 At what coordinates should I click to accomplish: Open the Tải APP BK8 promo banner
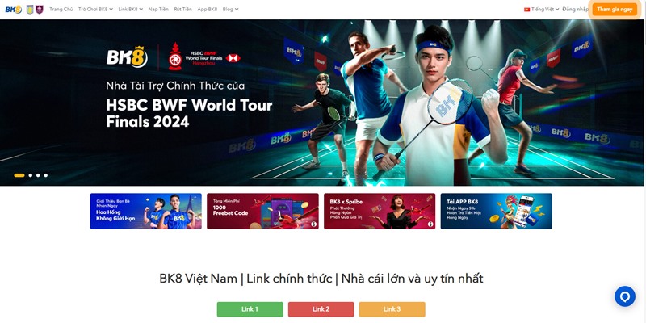[x=496, y=212]
